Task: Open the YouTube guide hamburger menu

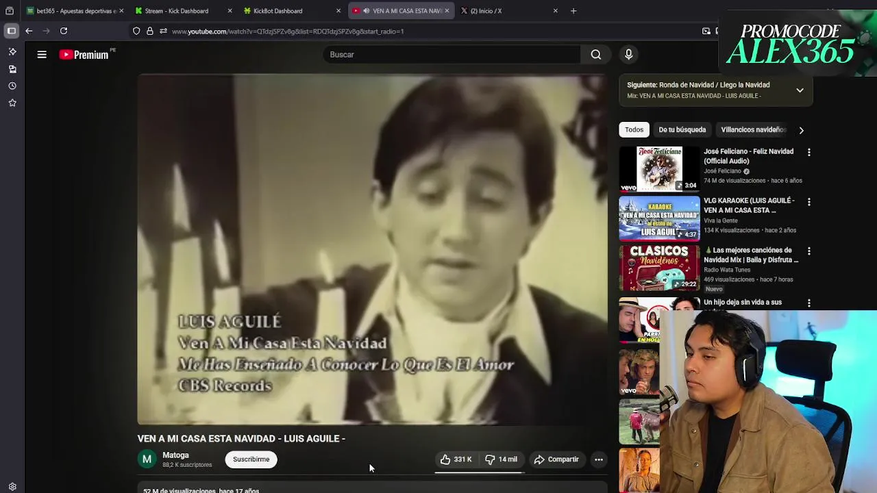Action: [x=42, y=55]
